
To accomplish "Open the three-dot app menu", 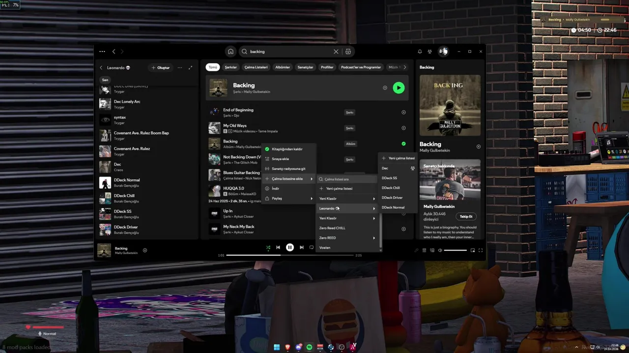I will click(102, 51).
